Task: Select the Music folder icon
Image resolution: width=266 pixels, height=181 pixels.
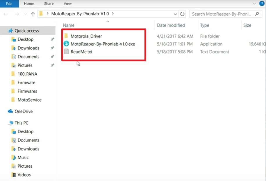Action: coord(14,157)
